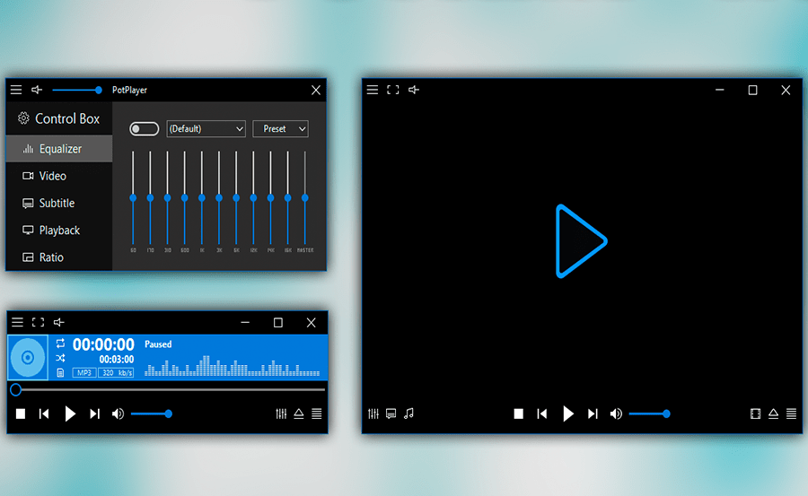Open the hamburger menu in the video player
This screenshot has height=496, width=808.
373,90
